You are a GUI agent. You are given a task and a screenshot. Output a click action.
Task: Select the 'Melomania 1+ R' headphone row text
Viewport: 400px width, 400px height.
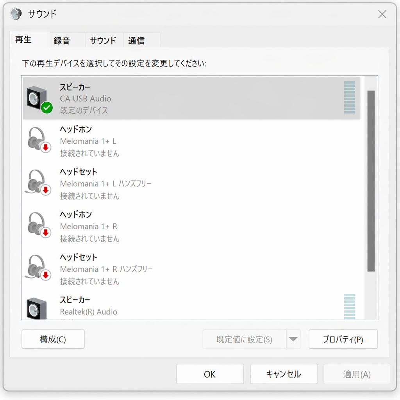click(89, 226)
